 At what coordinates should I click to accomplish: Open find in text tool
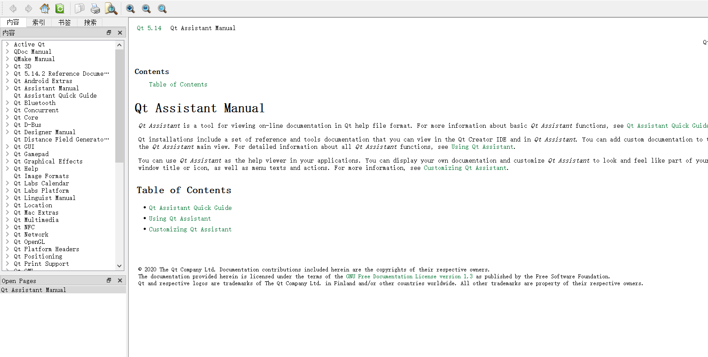coord(111,9)
